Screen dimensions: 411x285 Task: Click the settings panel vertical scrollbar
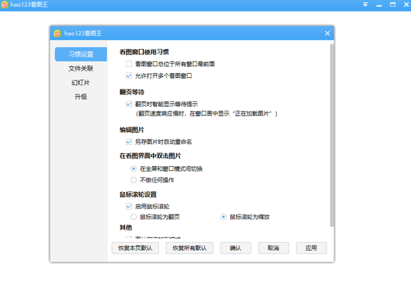[x=332, y=137]
